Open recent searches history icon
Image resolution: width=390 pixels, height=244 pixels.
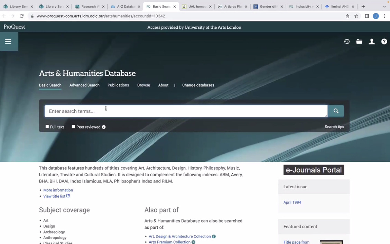tap(347, 41)
